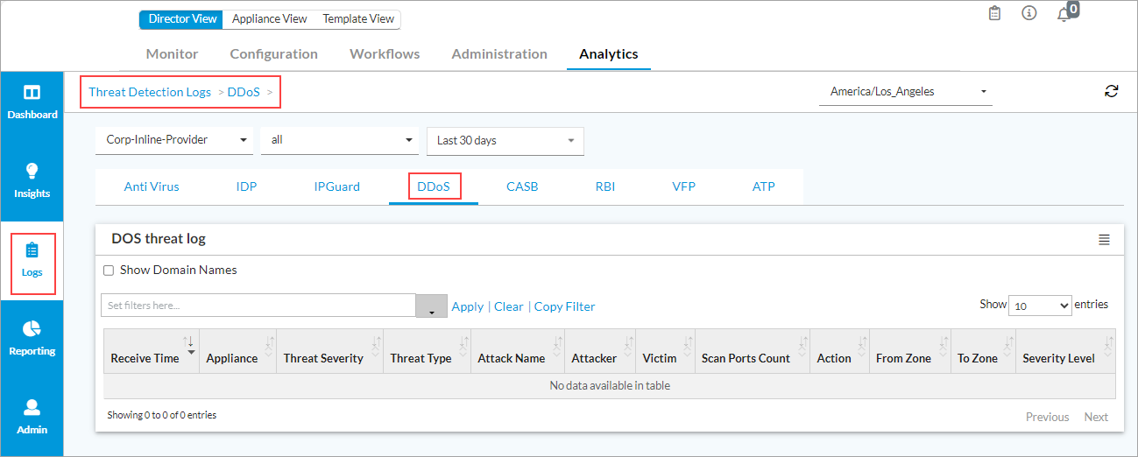
Task: Click the Set filters here field
Action: [x=258, y=306]
